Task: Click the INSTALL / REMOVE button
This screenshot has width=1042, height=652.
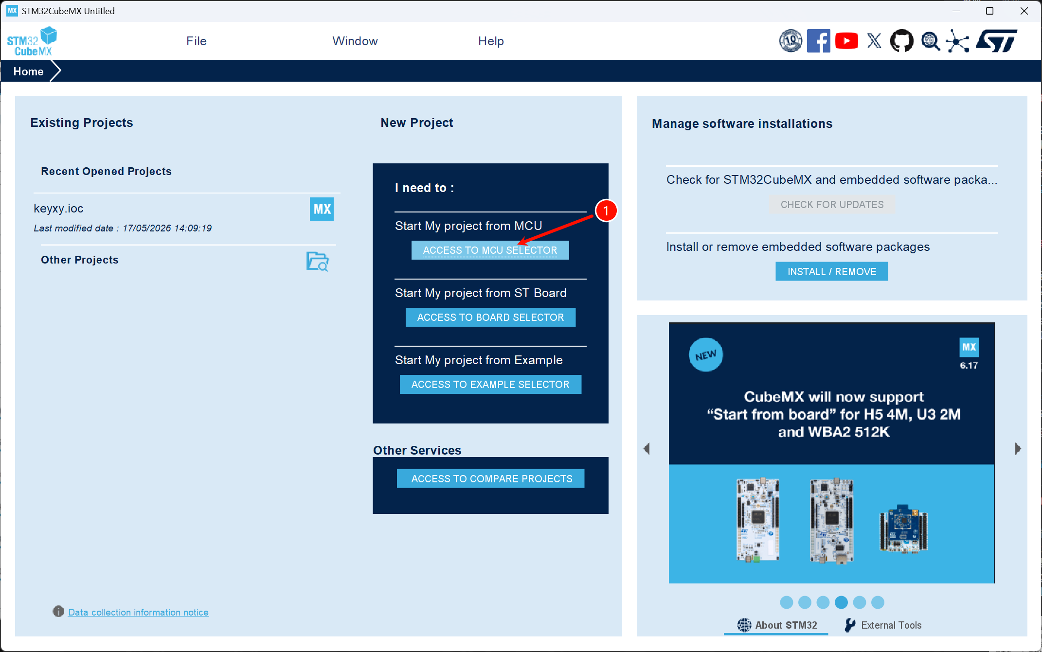Action: pyautogui.click(x=832, y=272)
